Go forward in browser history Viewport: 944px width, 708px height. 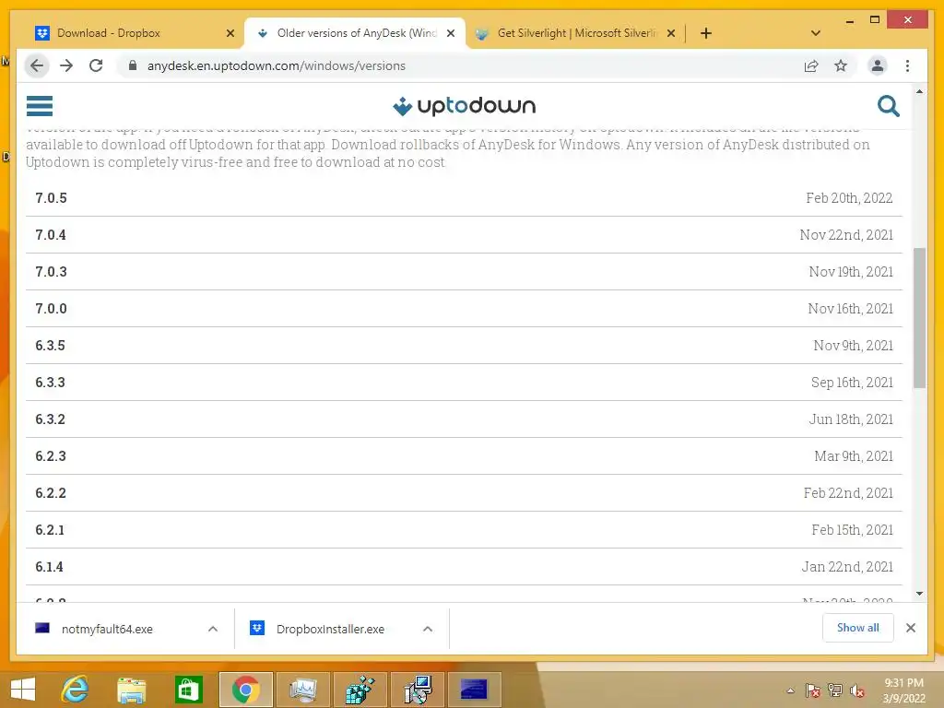click(x=66, y=65)
